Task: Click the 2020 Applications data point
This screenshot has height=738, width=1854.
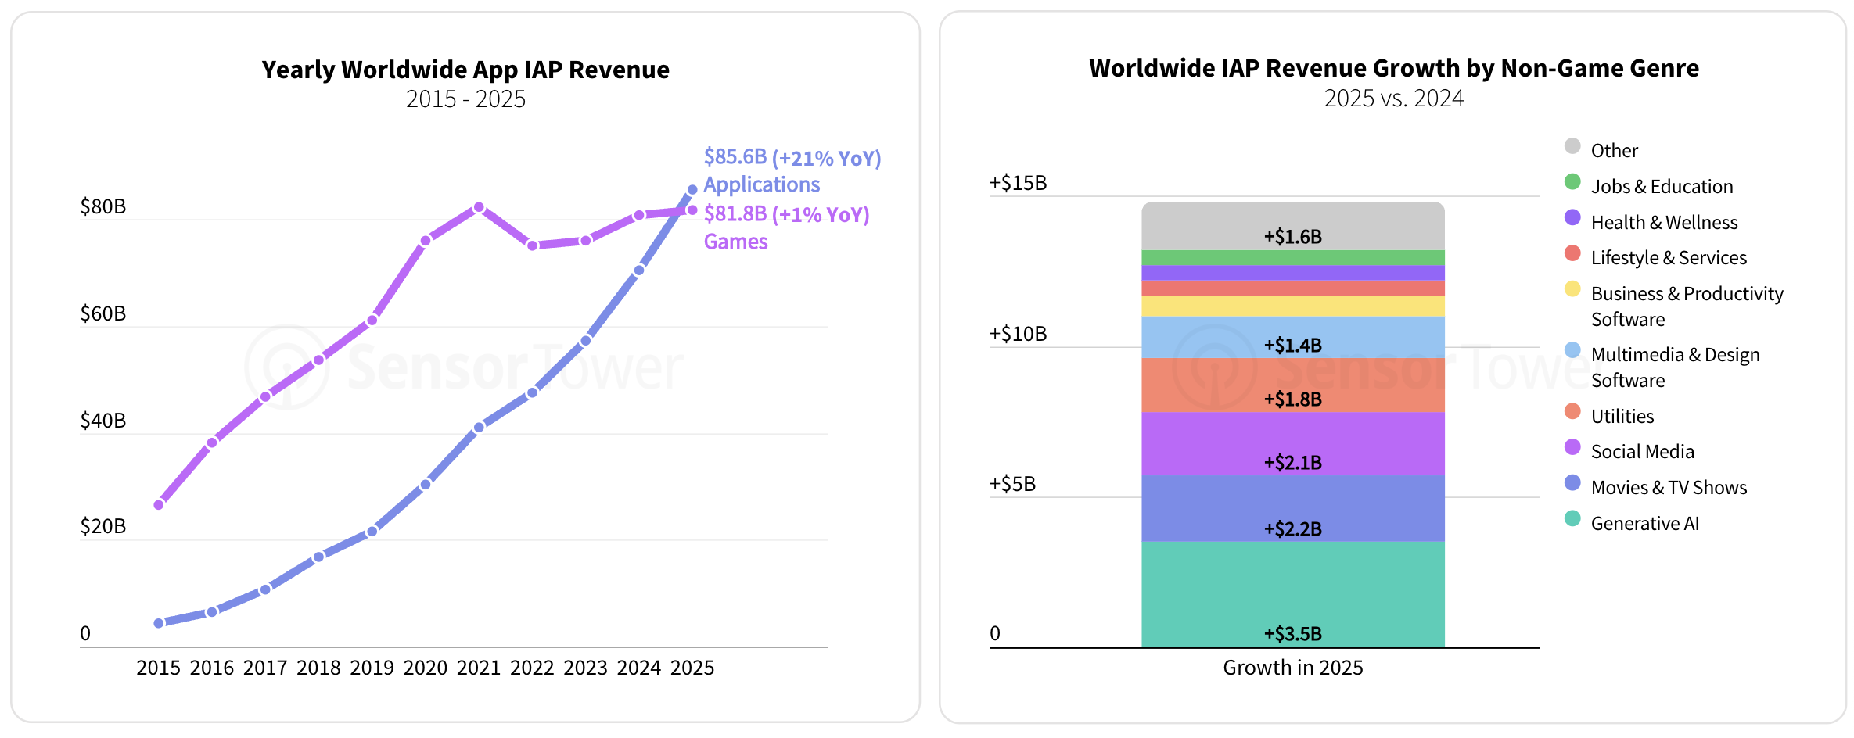Action: (x=426, y=485)
